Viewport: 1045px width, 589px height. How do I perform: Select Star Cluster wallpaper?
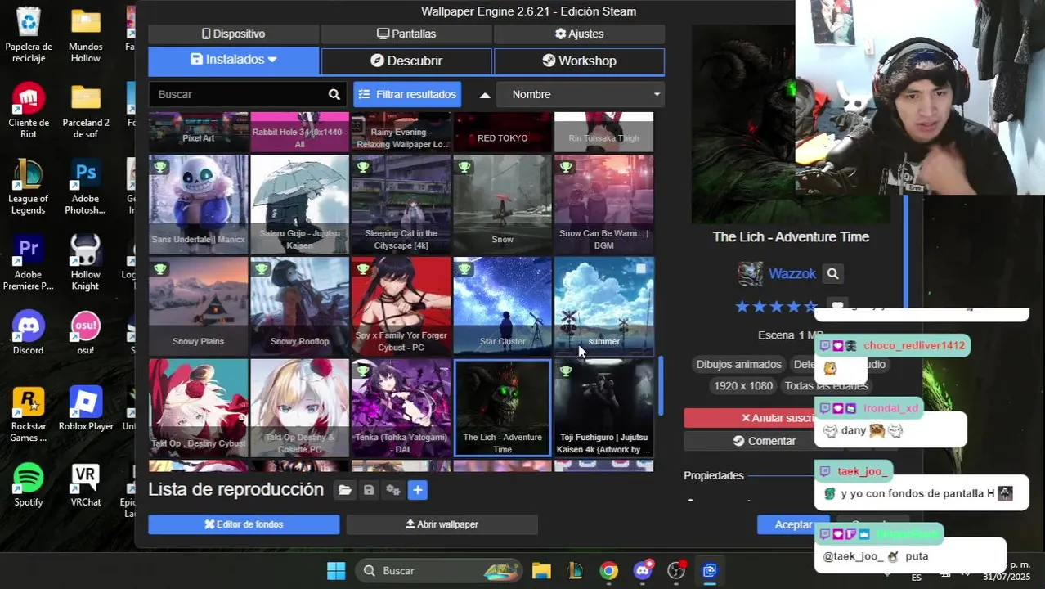(x=502, y=306)
